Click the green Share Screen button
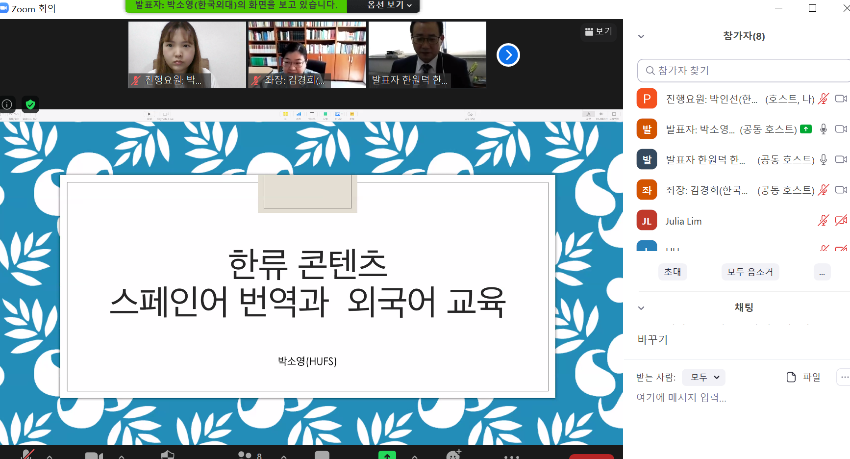 tap(387, 455)
